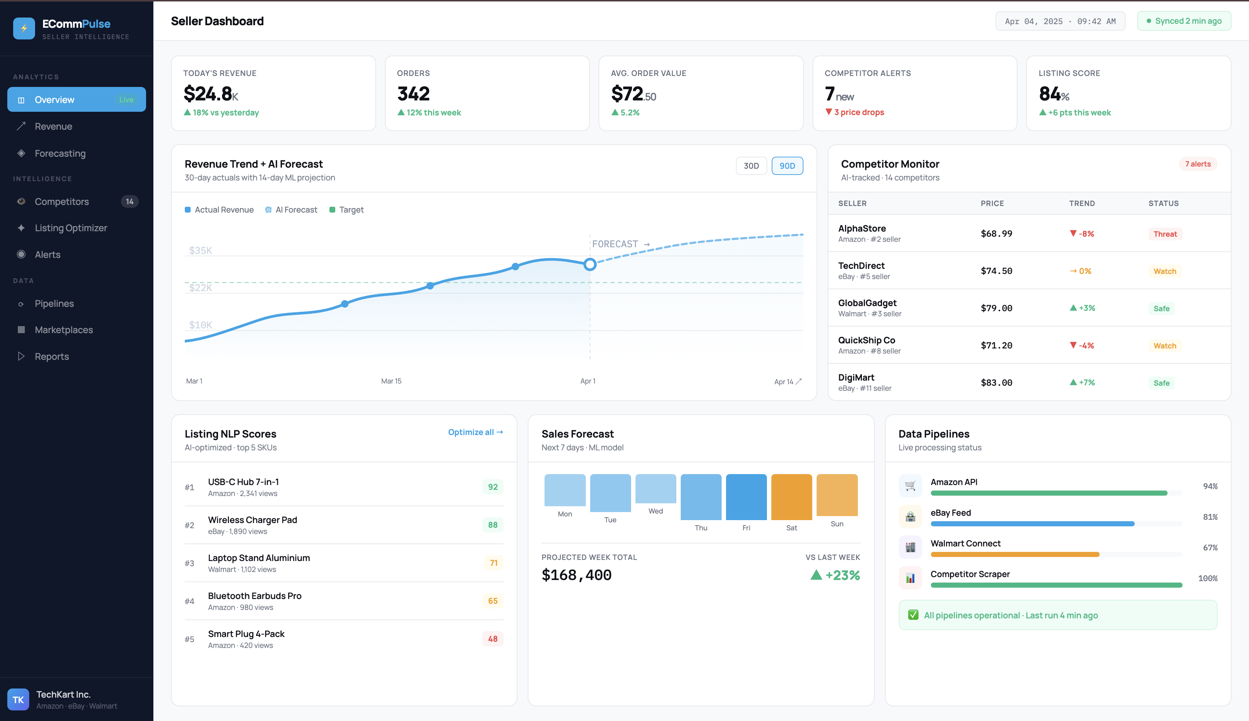Click the Synced 2 min ago status button
The image size is (1249, 721).
(x=1184, y=21)
